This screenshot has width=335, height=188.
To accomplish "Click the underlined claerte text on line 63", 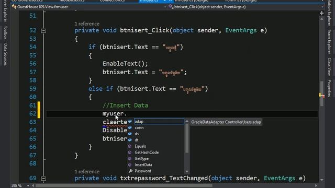I will coord(115,122).
